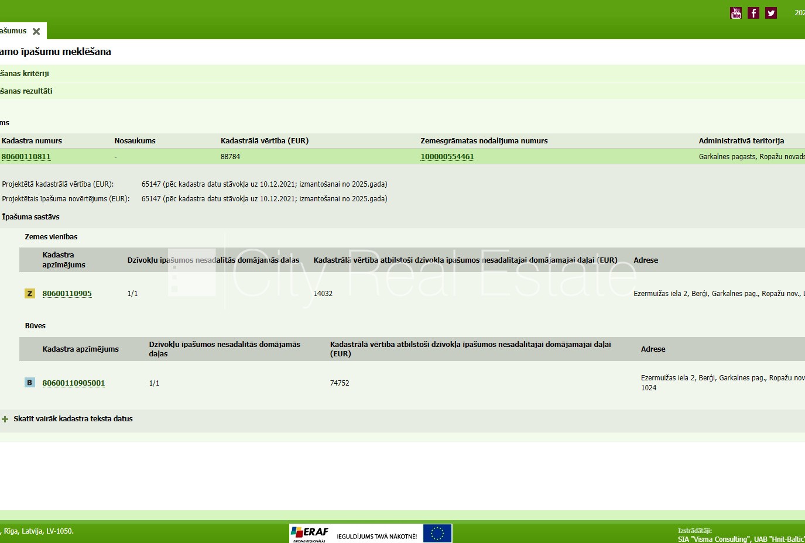Open land unit 80600110905 link
Screen dimensions: 805x543
click(67, 294)
